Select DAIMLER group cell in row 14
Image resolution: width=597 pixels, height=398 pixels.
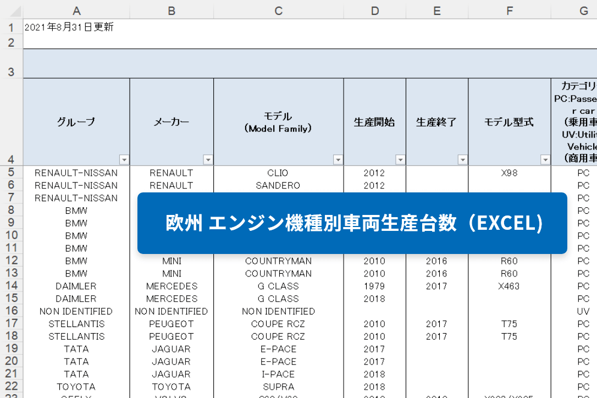pos(76,286)
